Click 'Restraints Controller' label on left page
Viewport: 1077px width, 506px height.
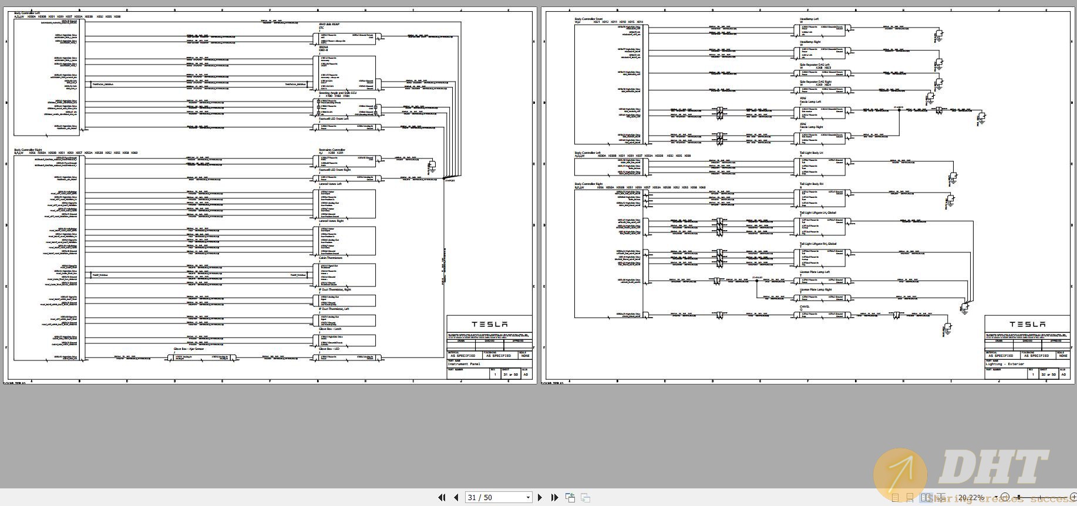(332, 150)
